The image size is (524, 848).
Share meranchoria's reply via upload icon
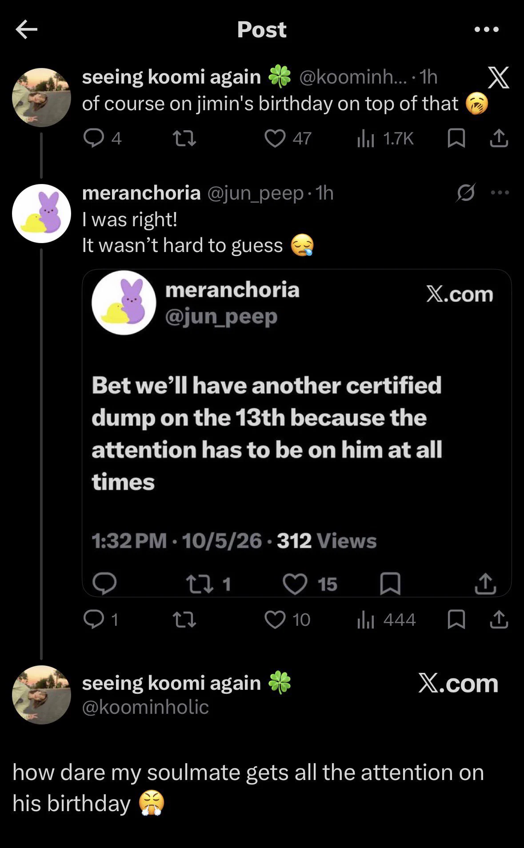click(499, 619)
